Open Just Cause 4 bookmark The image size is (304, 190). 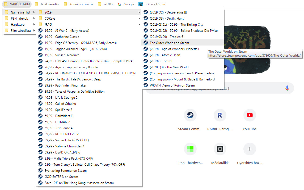89,128
